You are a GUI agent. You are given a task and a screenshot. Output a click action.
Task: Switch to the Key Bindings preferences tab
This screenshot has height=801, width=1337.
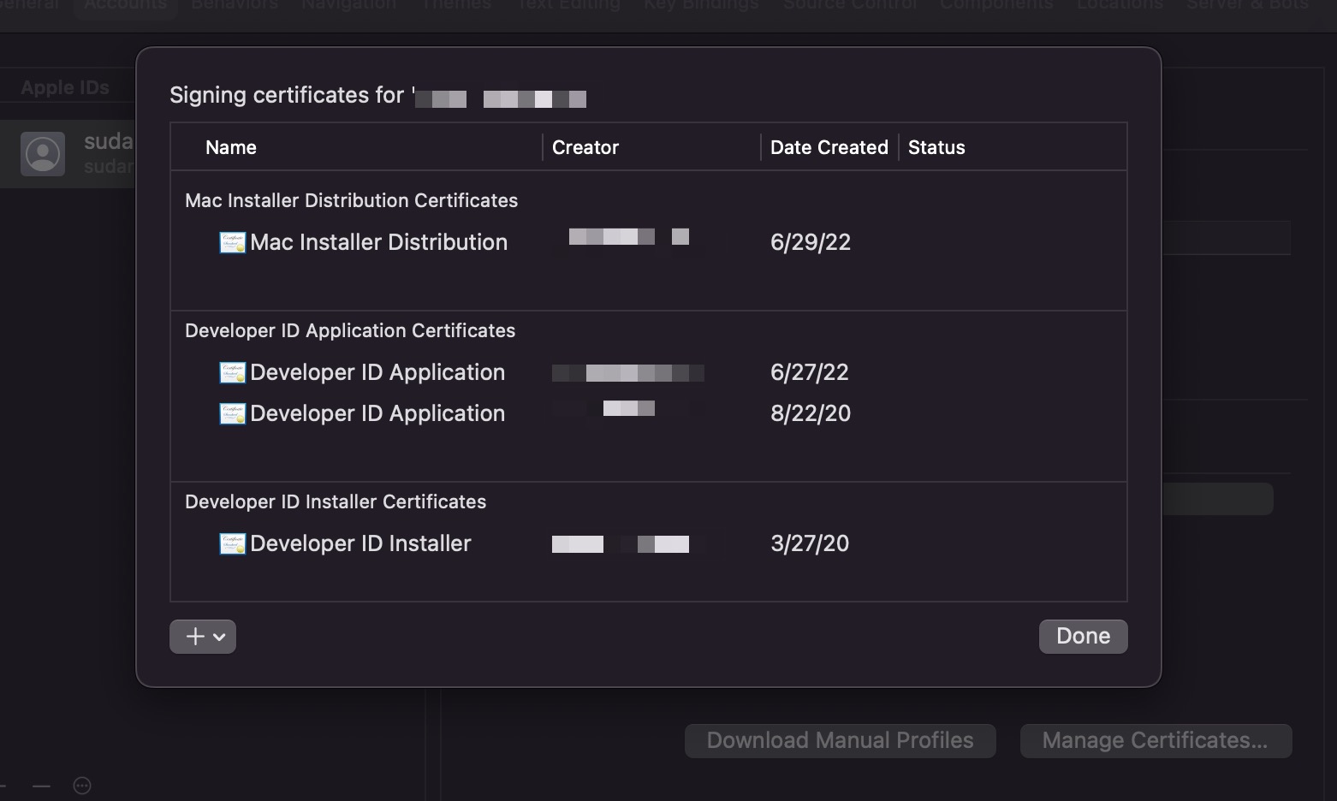coord(700,5)
